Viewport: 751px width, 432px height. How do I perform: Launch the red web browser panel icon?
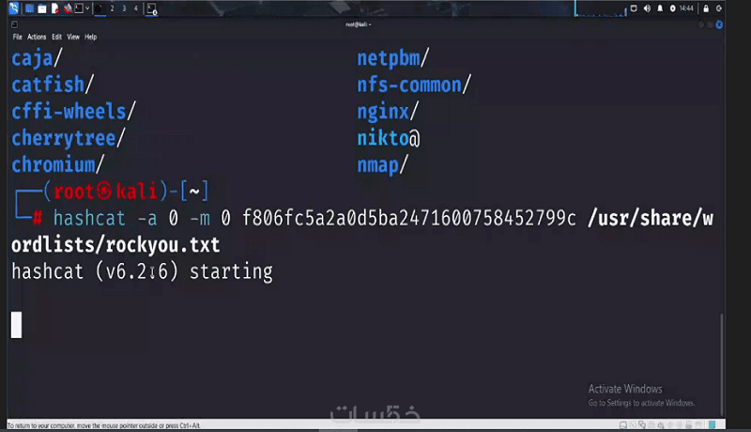(x=68, y=8)
